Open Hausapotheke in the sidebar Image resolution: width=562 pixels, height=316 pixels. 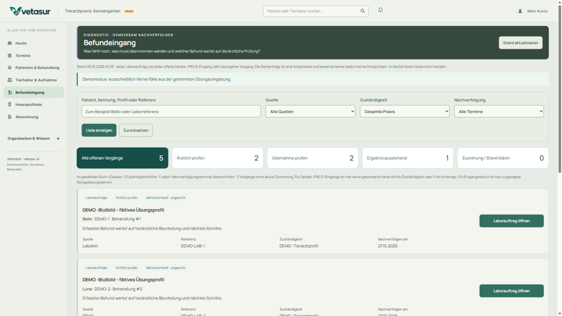(34, 104)
